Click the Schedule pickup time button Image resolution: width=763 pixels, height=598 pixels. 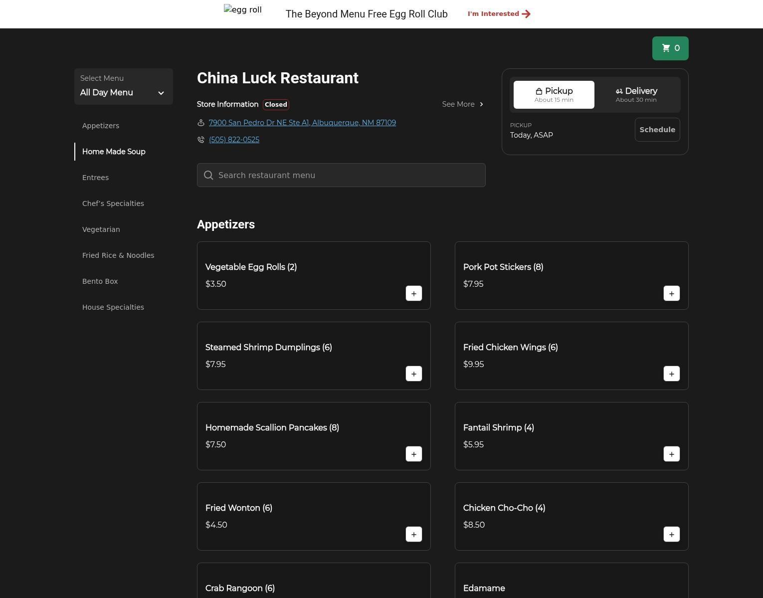pyautogui.click(x=657, y=130)
